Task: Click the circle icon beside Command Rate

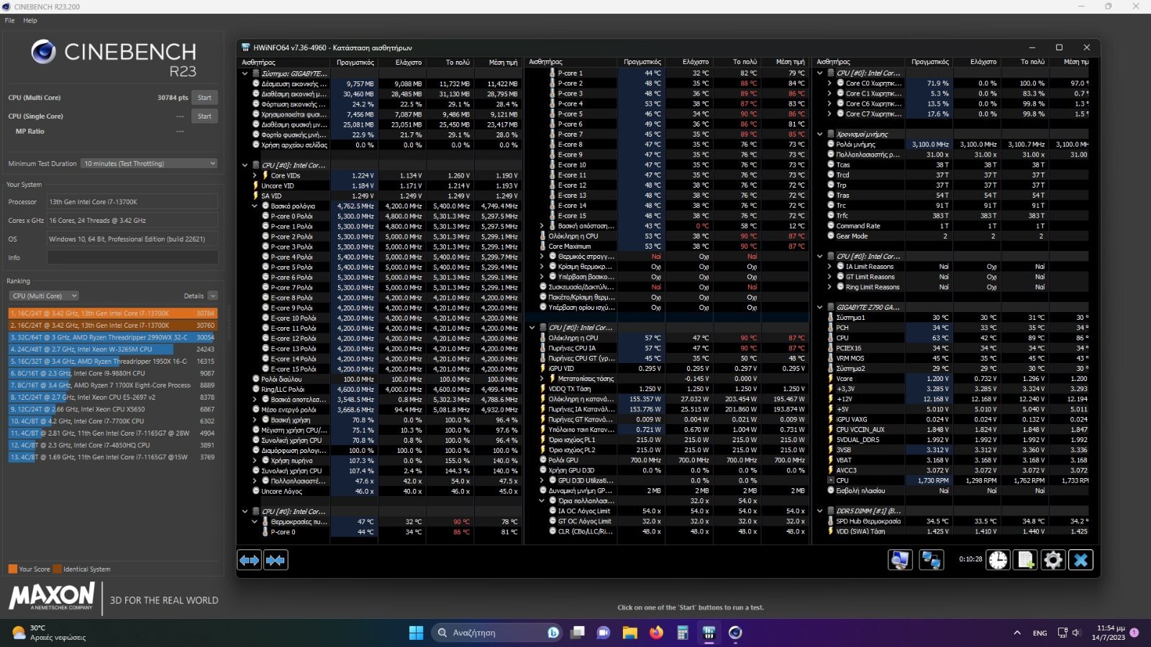Action: pos(831,226)
